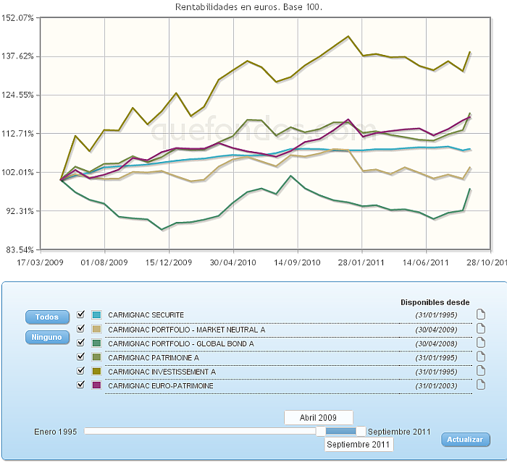Click the Ninguno button

click(47, 338)
